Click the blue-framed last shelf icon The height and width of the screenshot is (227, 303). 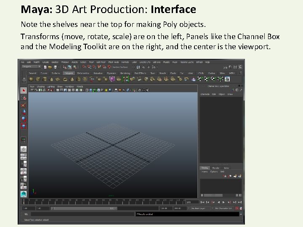[x=227, y=79]
